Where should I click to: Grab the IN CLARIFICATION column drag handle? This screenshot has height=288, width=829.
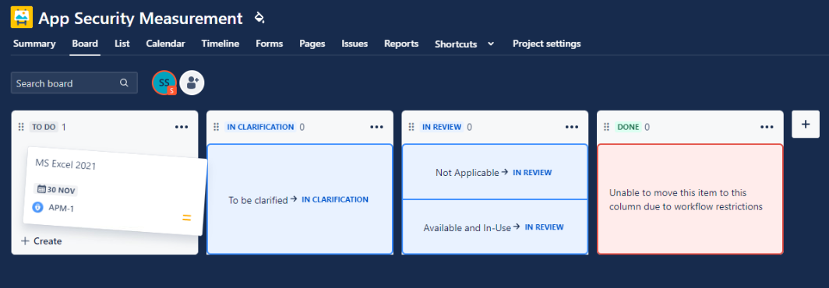pyautogui.click(x=217, y=127)
